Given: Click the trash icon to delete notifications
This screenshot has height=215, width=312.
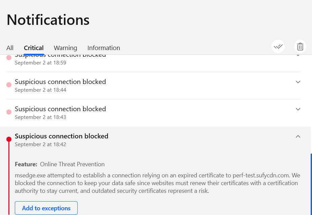Looking at the screenshot, I should (x=300, y=47).
